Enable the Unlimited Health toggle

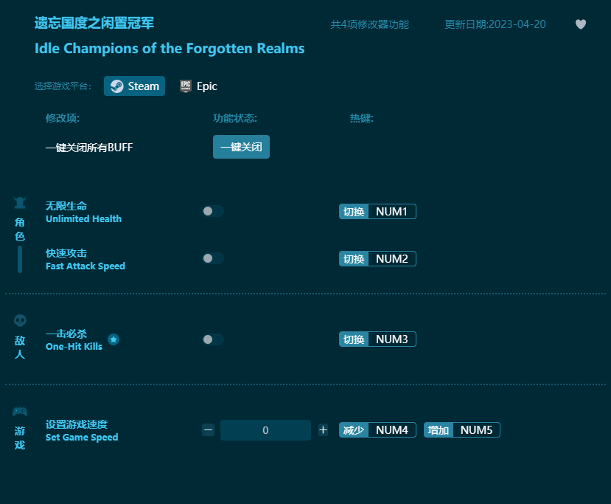pyautogui.click(x=213, y=211)
